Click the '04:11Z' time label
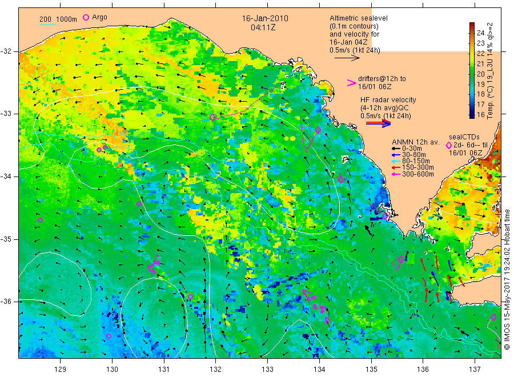This screenshot has height=377, width=514. coord(263,27)
